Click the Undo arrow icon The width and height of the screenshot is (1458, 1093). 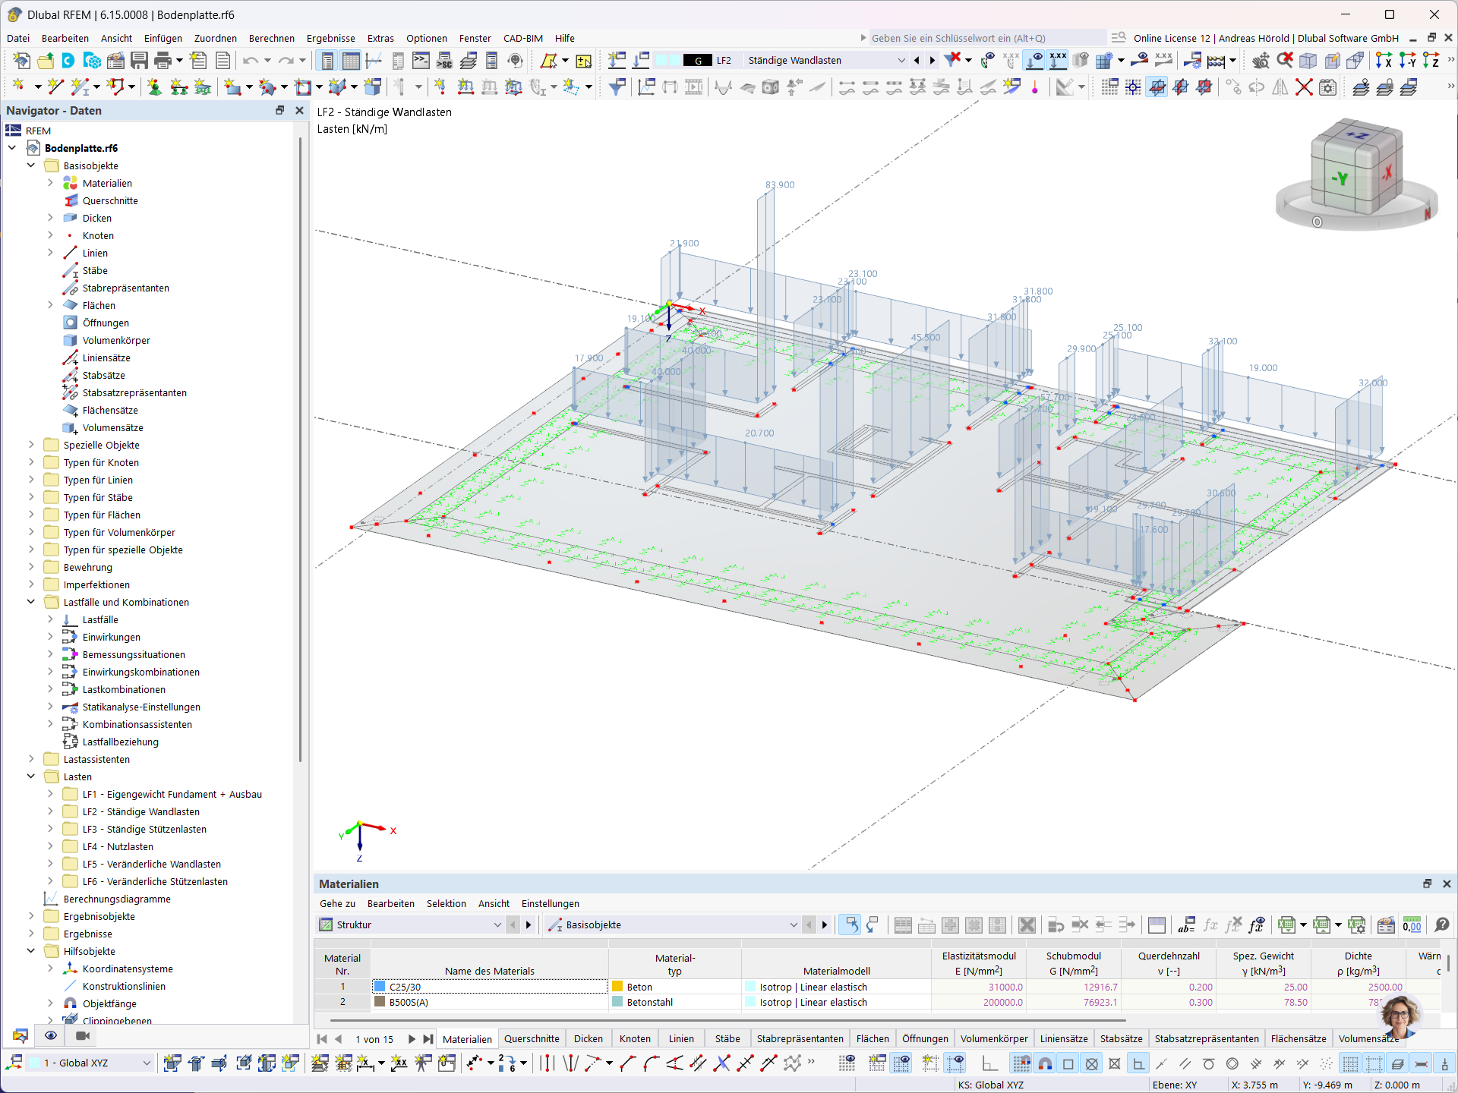click(251, 60)
